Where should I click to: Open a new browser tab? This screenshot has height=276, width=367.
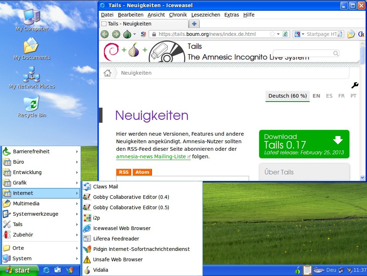click(194, 24)
